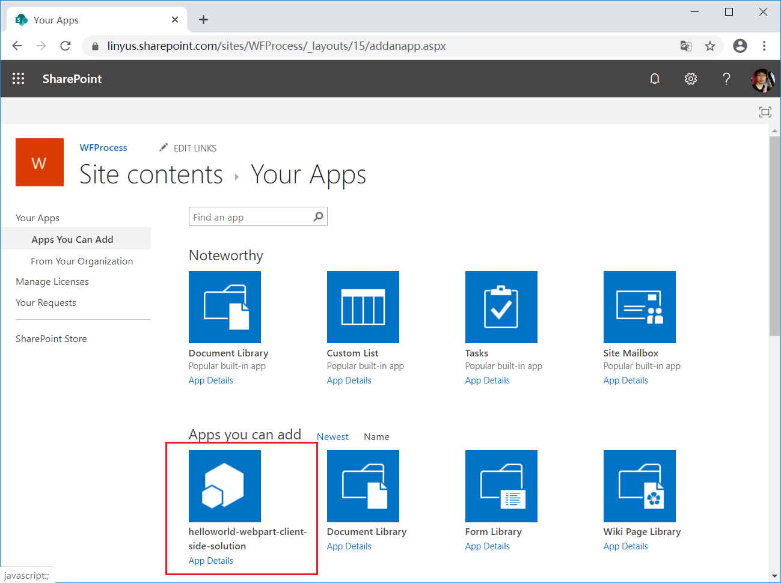Open the SharePoint settings gear
781x583 pixels.
pyautogui.click(x=690, y=78)
